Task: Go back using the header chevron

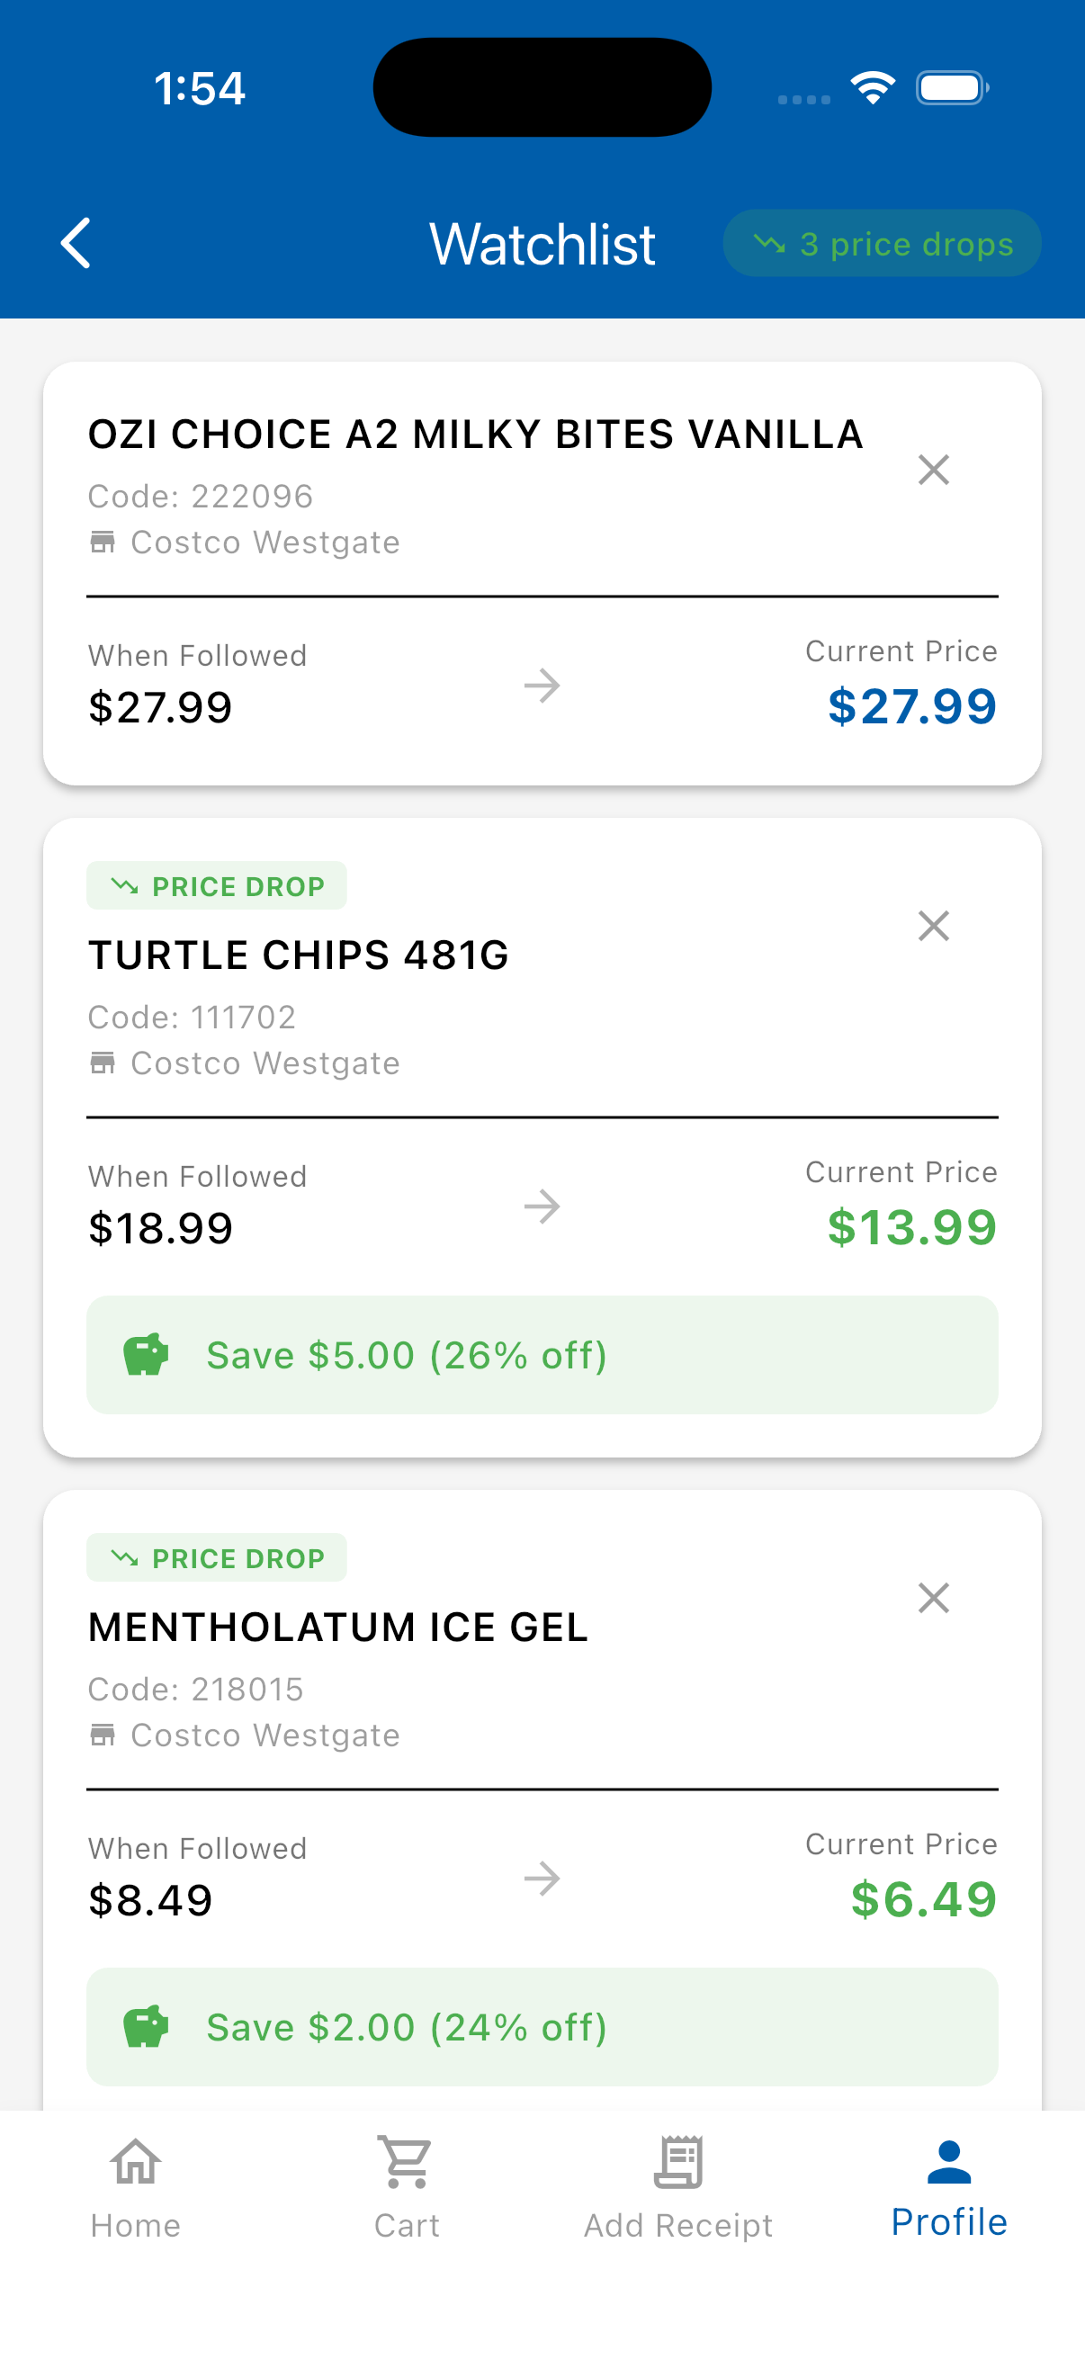Action: (76, 244)
